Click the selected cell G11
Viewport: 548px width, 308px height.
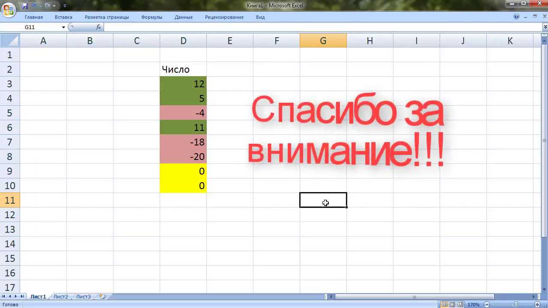[x=323, y=200]
